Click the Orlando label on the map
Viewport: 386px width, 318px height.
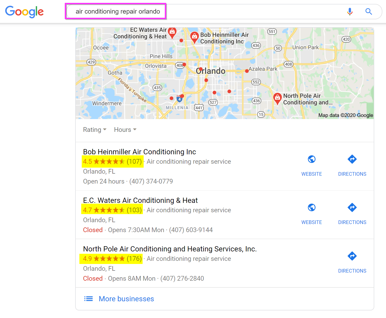pos(210,71)
